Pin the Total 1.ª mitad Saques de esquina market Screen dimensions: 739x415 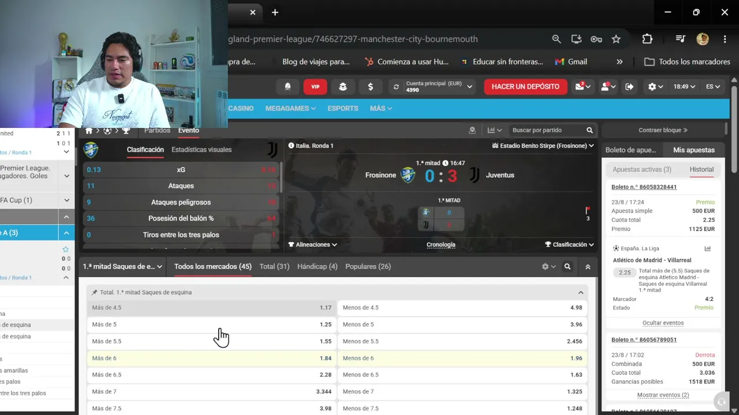(95, 292)
